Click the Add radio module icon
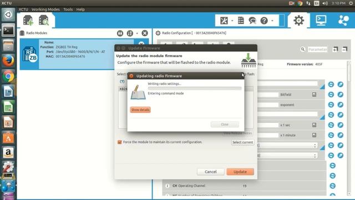The height and width of the screenshot is (200, 355). (x=28, y=21)
